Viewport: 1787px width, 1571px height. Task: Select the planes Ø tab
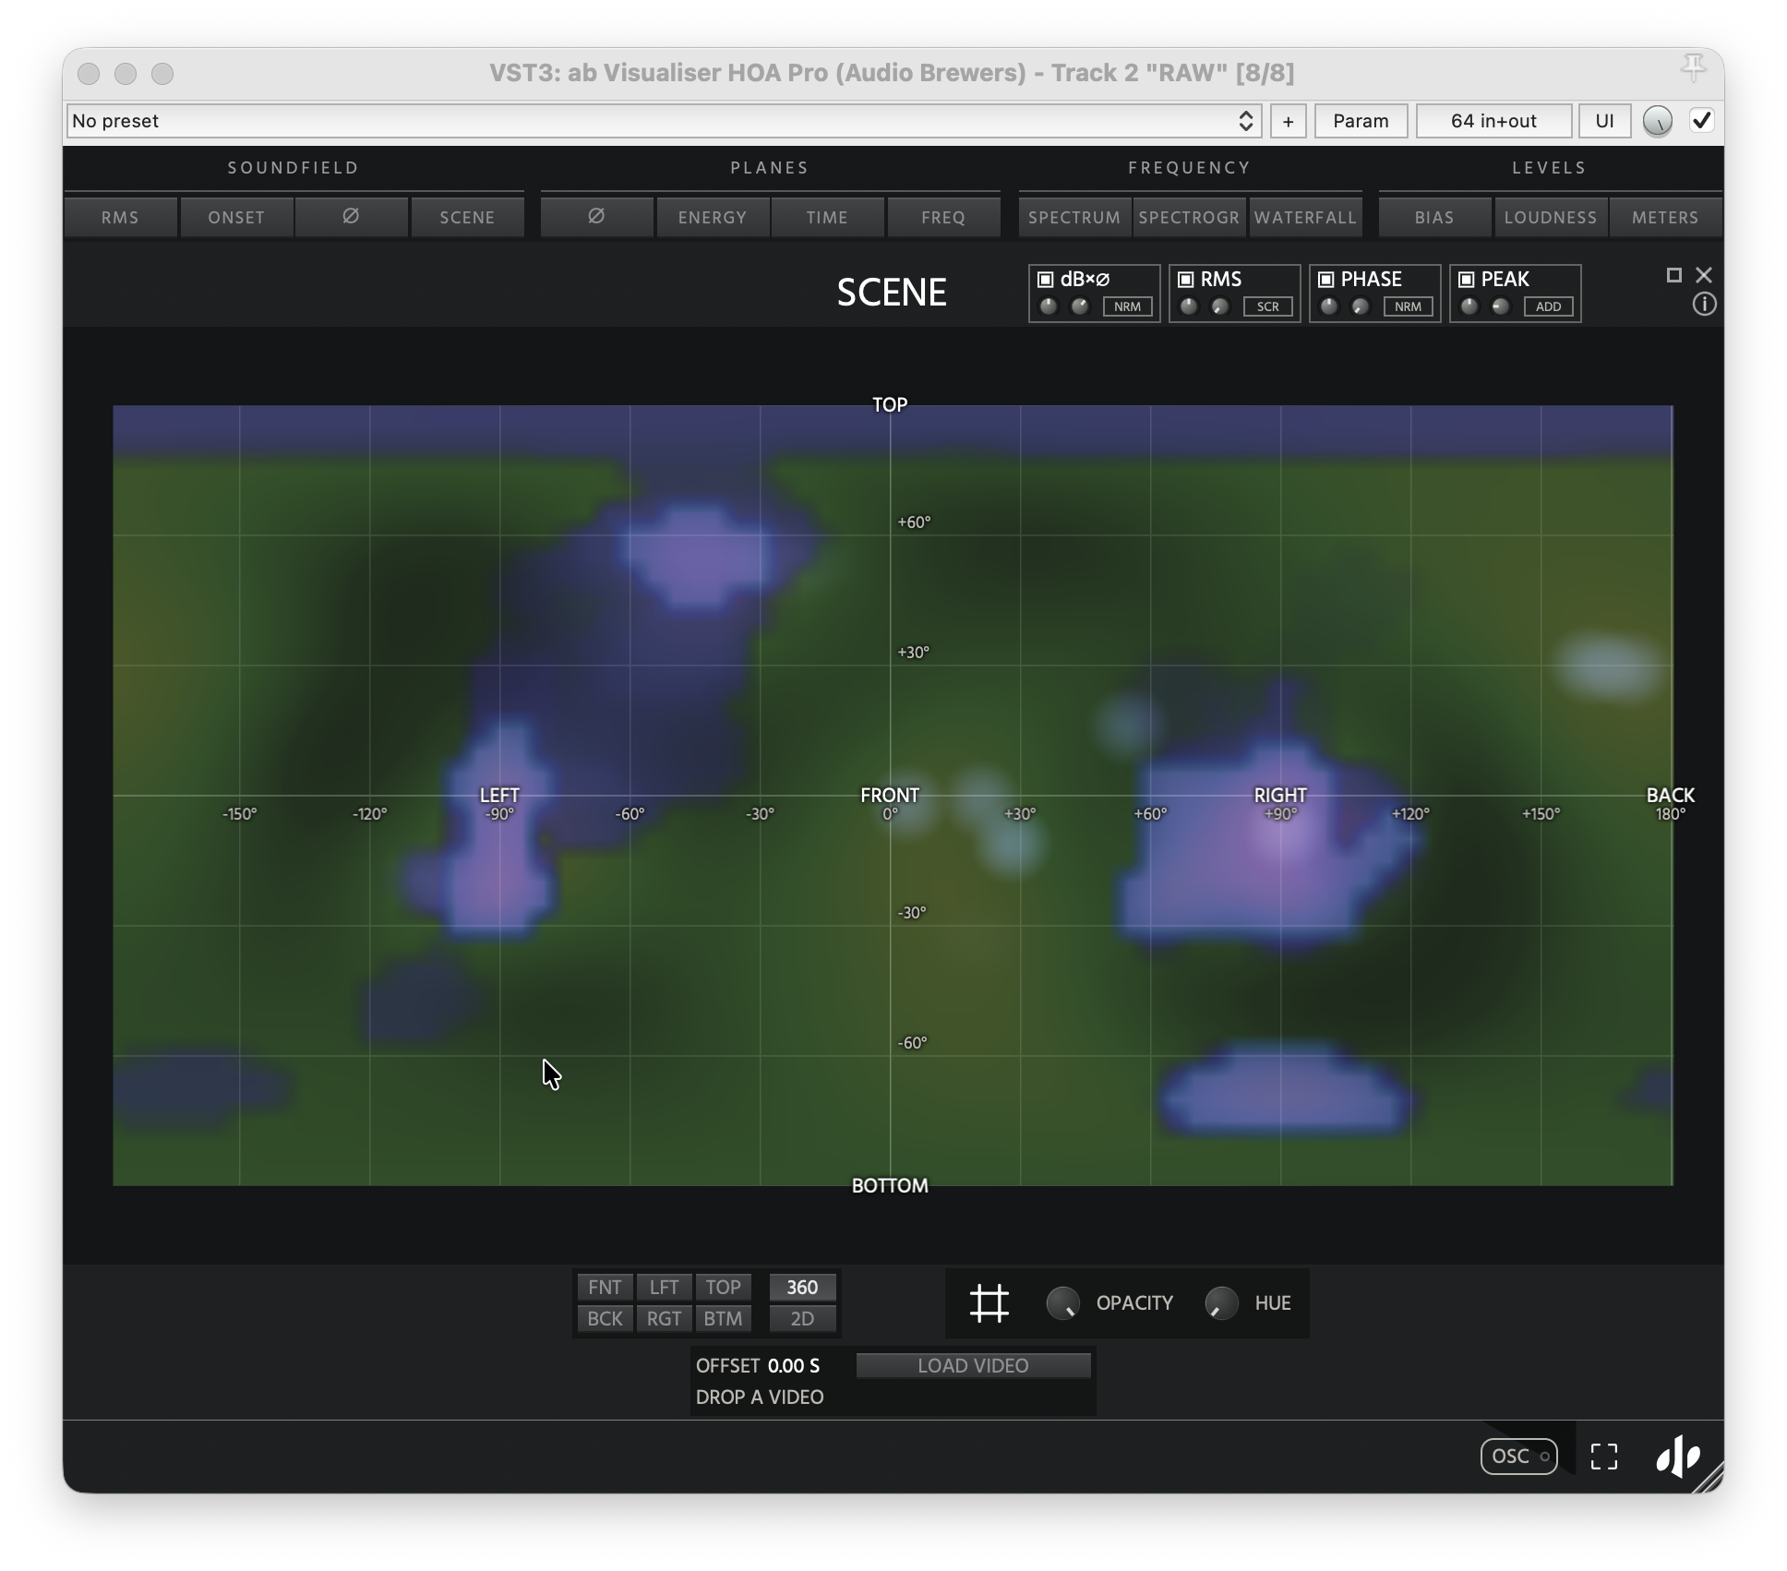pyautogui.click(x=596, y=217)
